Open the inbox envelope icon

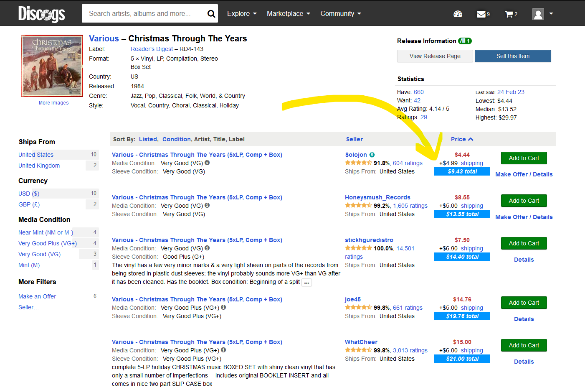(x=481, y=14)
